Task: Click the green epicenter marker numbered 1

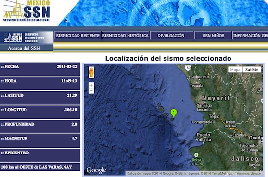Action: (174, 114)
